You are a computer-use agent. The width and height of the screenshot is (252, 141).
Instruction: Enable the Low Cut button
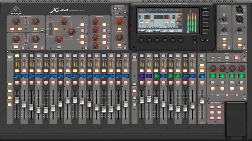click(35, 29)
